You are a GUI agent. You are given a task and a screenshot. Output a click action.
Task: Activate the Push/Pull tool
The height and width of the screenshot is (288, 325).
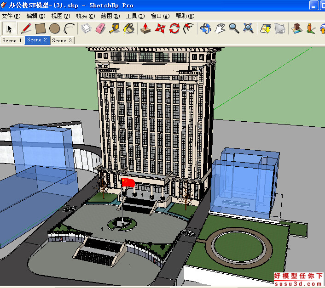coord(145,28)
